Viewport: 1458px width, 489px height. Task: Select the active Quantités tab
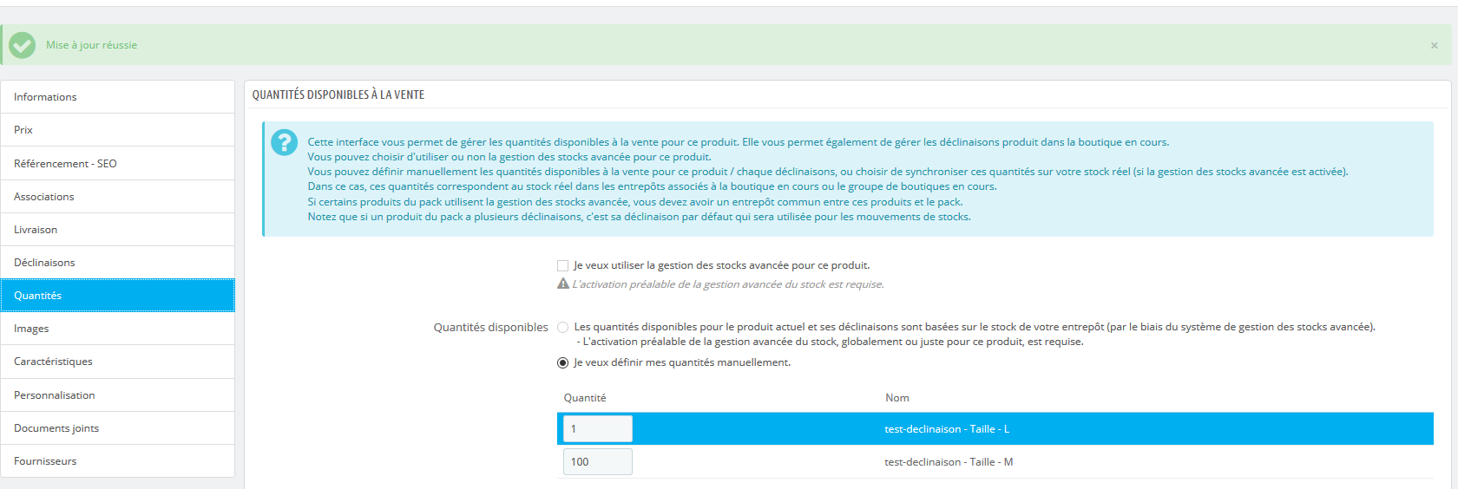[x=118, y=296]
